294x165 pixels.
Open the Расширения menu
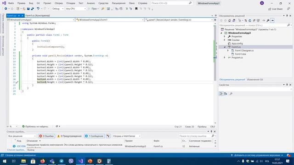[119, 3]
